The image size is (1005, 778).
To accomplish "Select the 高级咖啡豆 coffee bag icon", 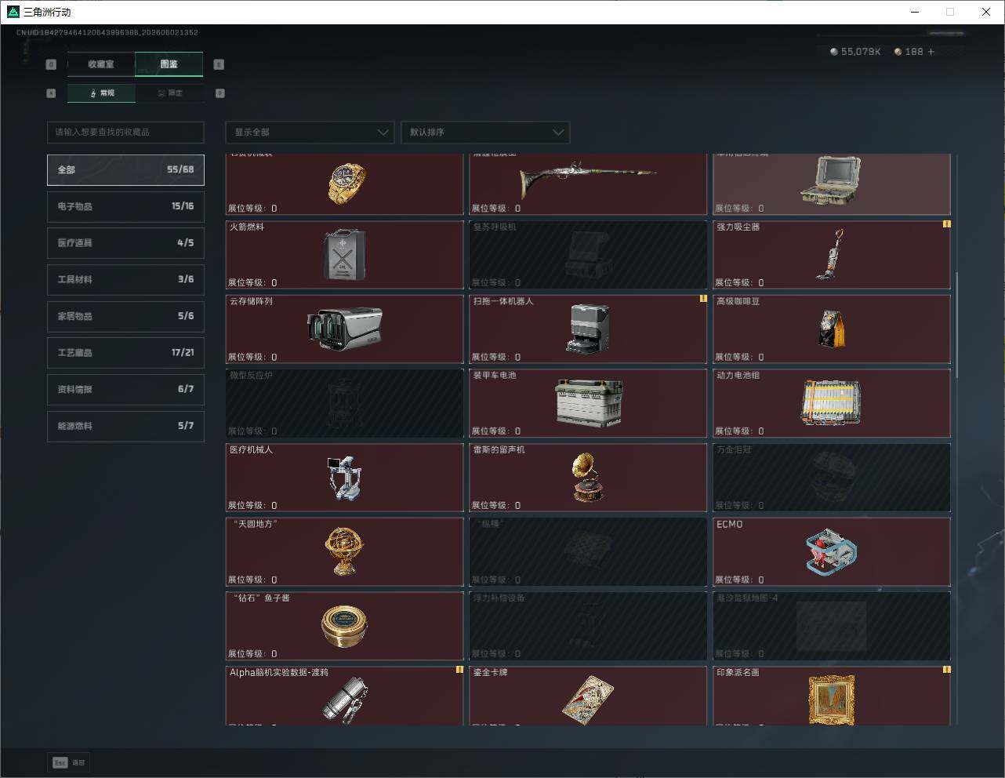I will (832, 329).
